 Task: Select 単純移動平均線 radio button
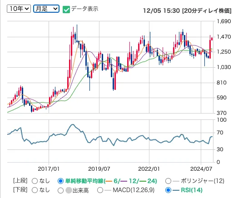[x=60, y=181]
